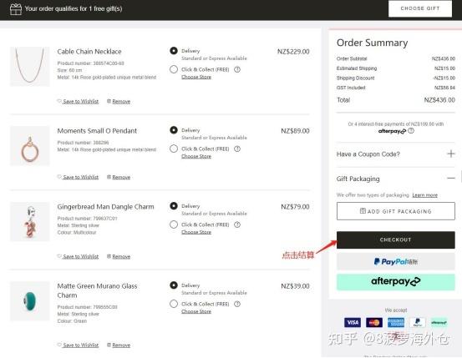Open the Afterpay info question mark icon
The height and width of the screenshot is (358, 462).
coord(411,131)
